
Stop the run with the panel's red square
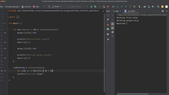pyautogui.click(x=108, y=25)
